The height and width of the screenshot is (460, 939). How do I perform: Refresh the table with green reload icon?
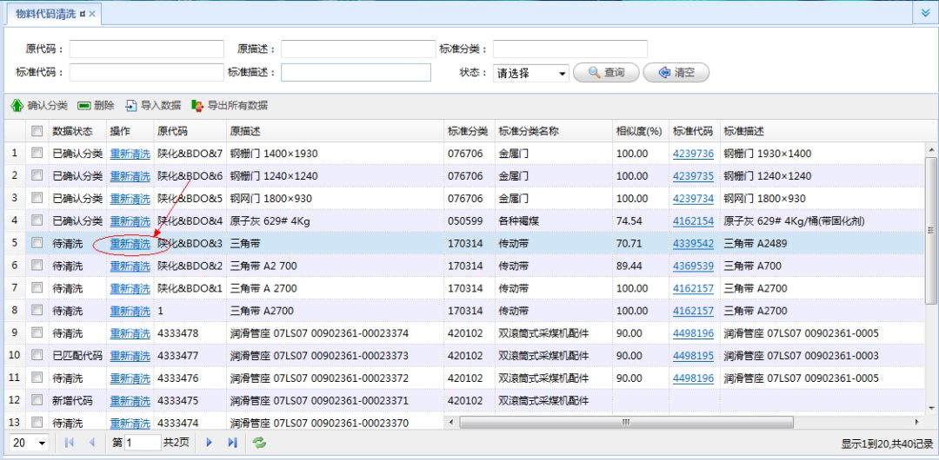(x=259, y=443)
